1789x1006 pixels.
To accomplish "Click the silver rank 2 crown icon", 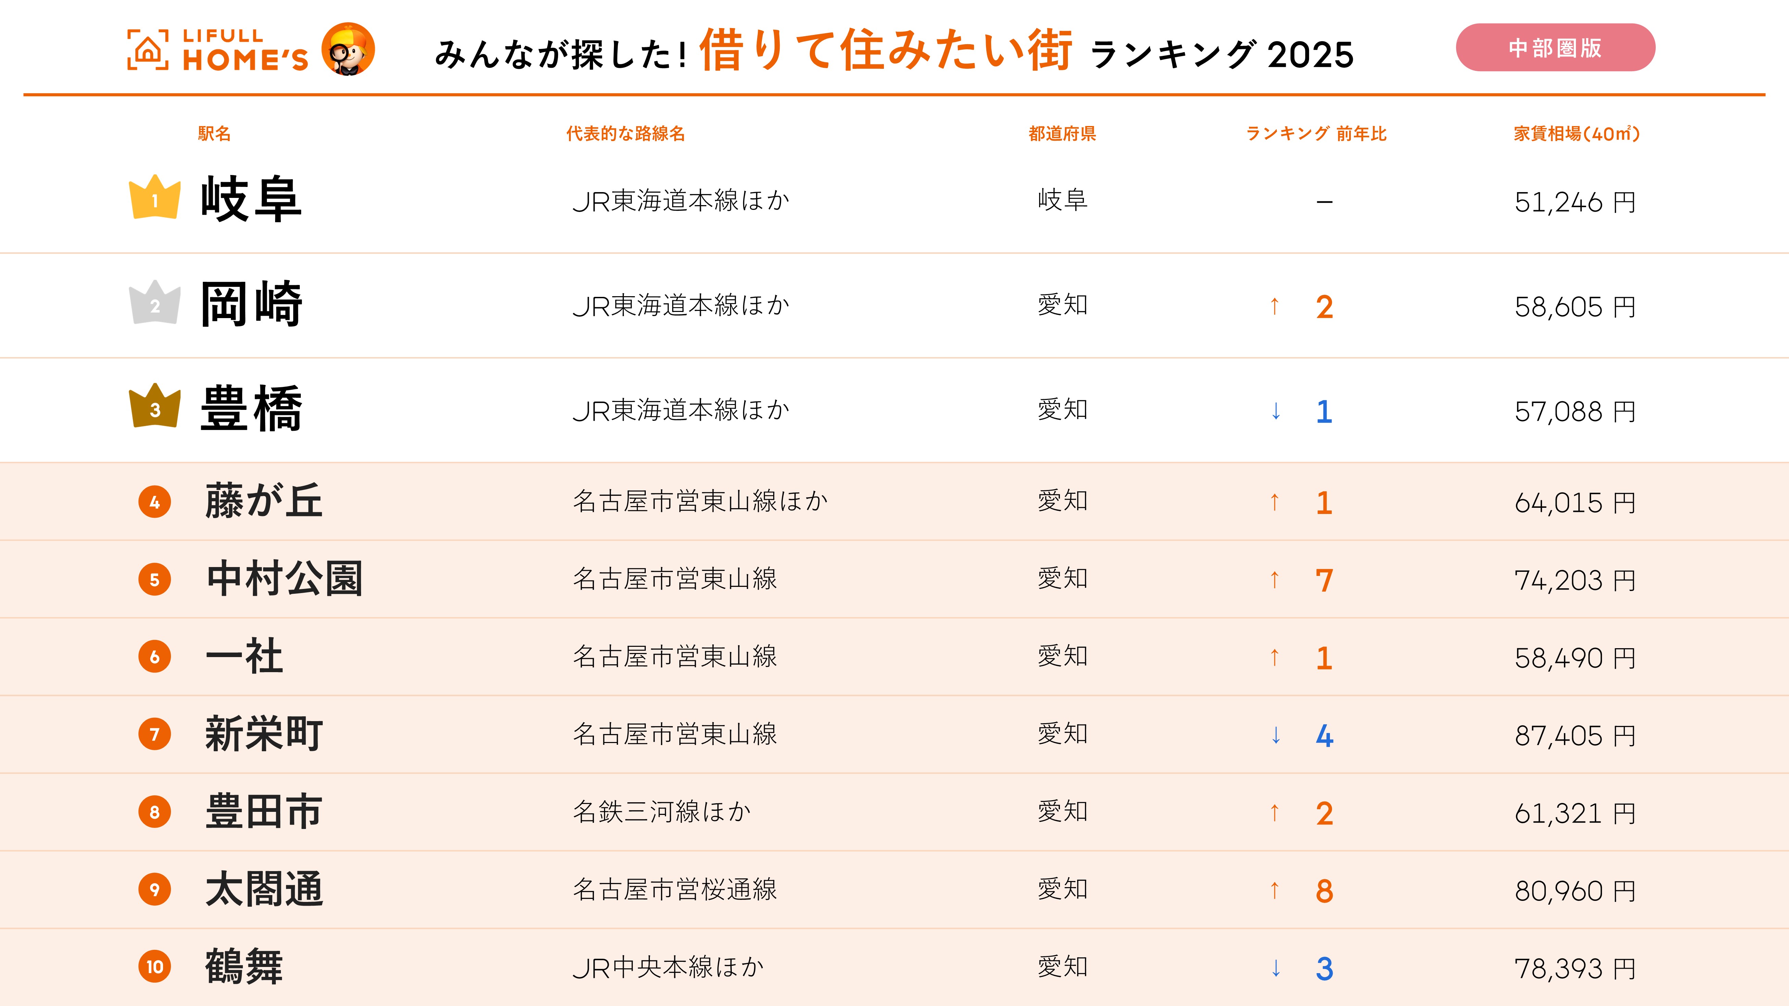I will coord(155,303).
